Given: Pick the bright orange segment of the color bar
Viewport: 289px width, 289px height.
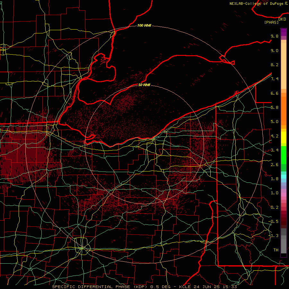Looking at the screenshot, I should pos(284,111).
